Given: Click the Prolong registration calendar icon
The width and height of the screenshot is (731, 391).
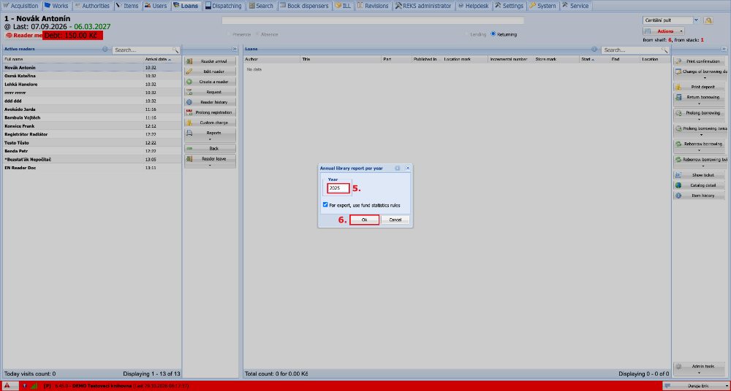Looking at the screenshot, I should tap(189, 112).
